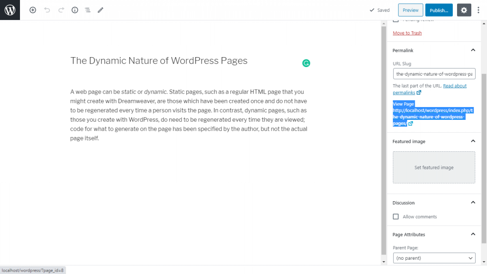Click the green Grammarly icon
This screenshot has height=274, width=487.
(x=306, y=63)
